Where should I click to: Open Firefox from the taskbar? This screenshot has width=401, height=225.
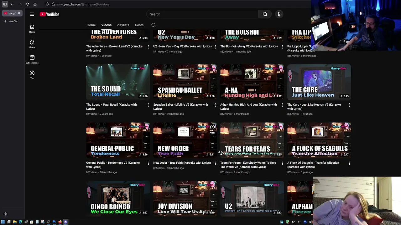point(60,222)
